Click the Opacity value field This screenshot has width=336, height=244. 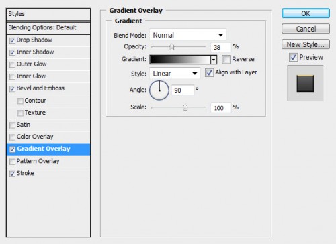[220, 47]
